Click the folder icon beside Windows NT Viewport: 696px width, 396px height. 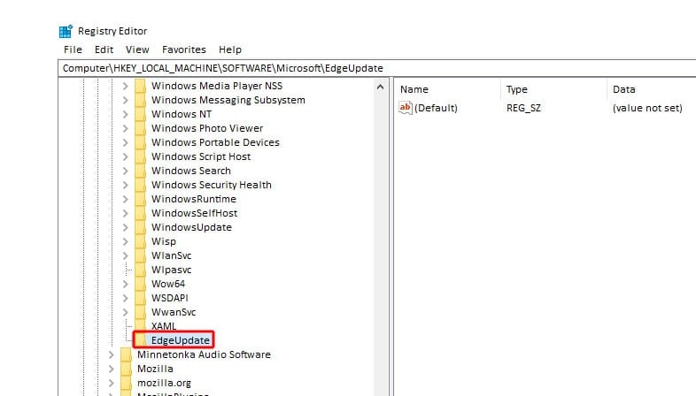click(140, 114)
